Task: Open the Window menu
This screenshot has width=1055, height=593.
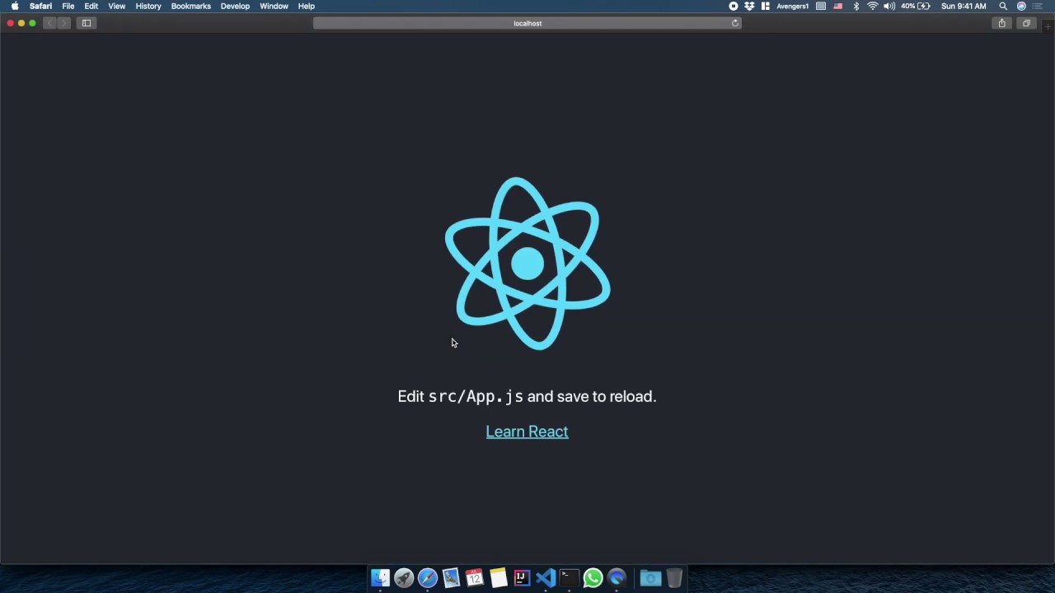Action: (274, 6)
